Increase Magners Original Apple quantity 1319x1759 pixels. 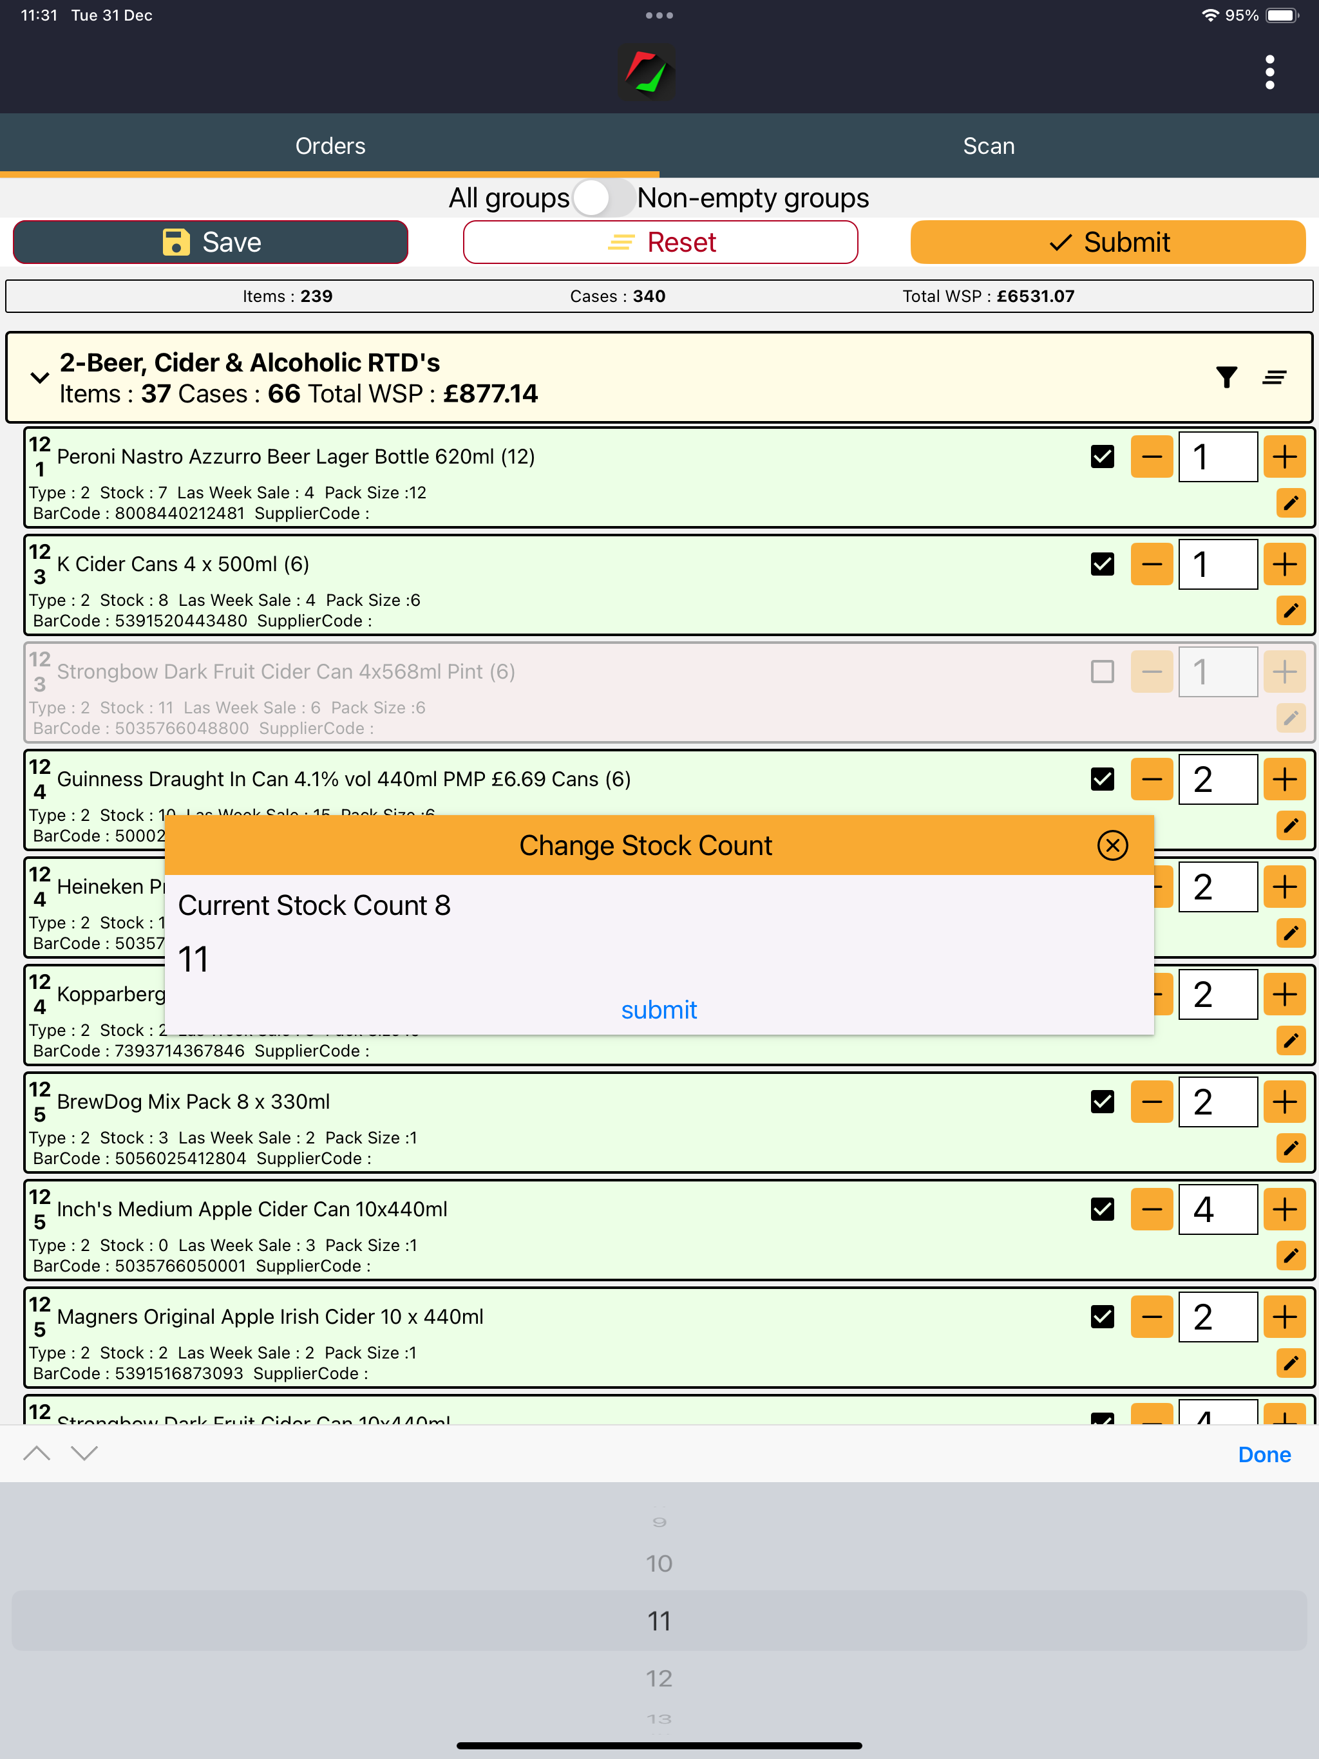pos(1284,1317)
